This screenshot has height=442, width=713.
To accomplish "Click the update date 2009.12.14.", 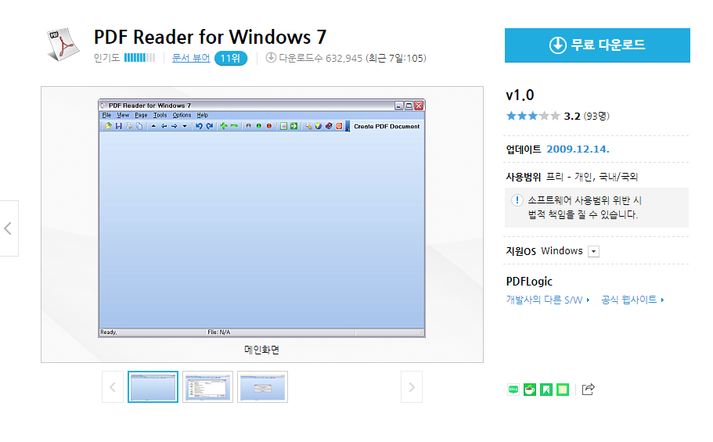I will click(578, 149).
